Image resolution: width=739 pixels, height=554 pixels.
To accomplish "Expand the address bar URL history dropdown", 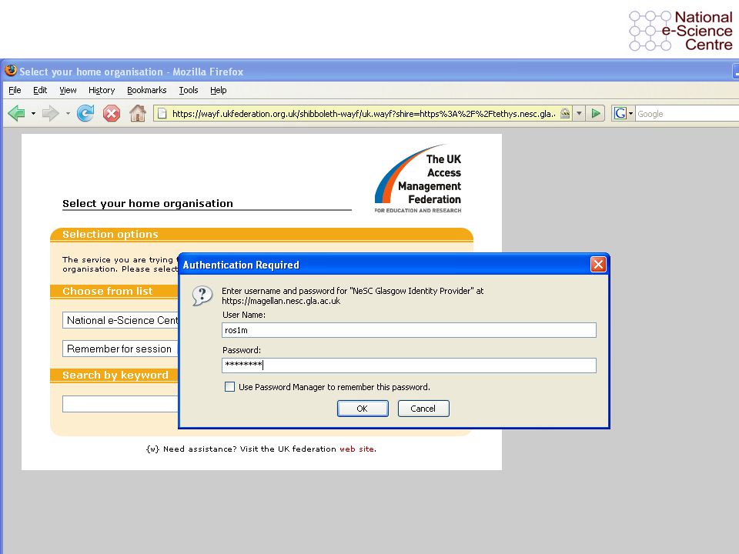I will (579, 114).
